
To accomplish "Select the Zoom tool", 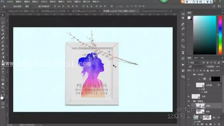I will (3, 88).
